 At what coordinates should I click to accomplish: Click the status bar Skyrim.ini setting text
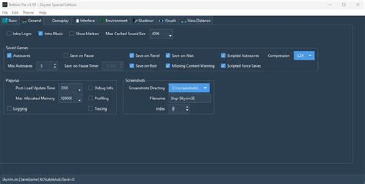coord(38,179)
